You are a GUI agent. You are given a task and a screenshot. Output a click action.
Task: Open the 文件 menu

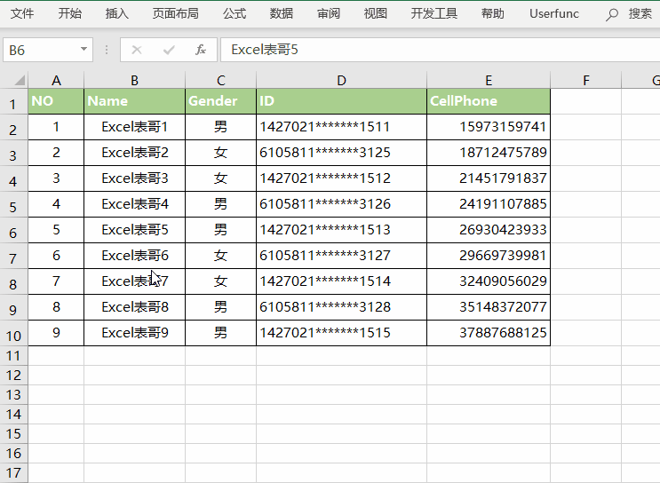tap(22, 14)
